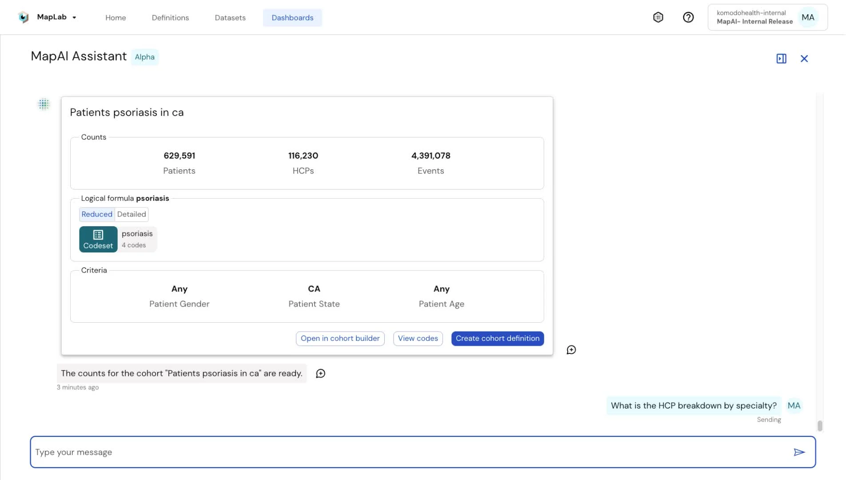This screenshot has width=853, height=480.
Task: Click Create cohort definition button
Action: click(497, 338)
